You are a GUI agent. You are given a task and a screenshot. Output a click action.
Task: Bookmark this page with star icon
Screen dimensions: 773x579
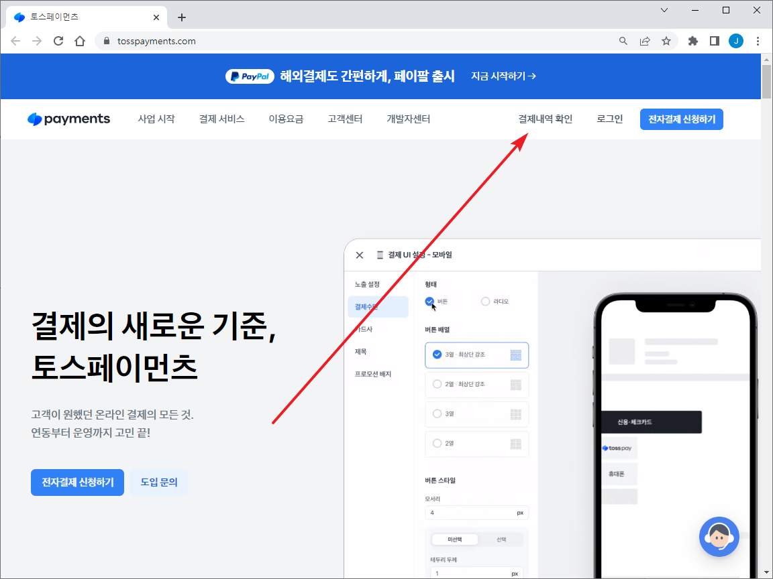666,41
